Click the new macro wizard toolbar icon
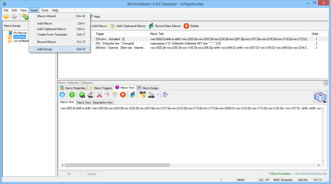The image size is (331, 184). [25, 17]
